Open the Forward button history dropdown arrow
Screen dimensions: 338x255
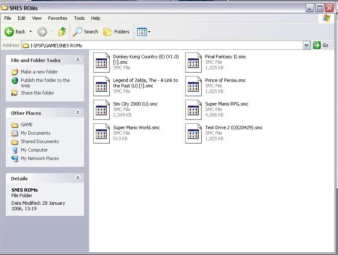coord(52,32)
